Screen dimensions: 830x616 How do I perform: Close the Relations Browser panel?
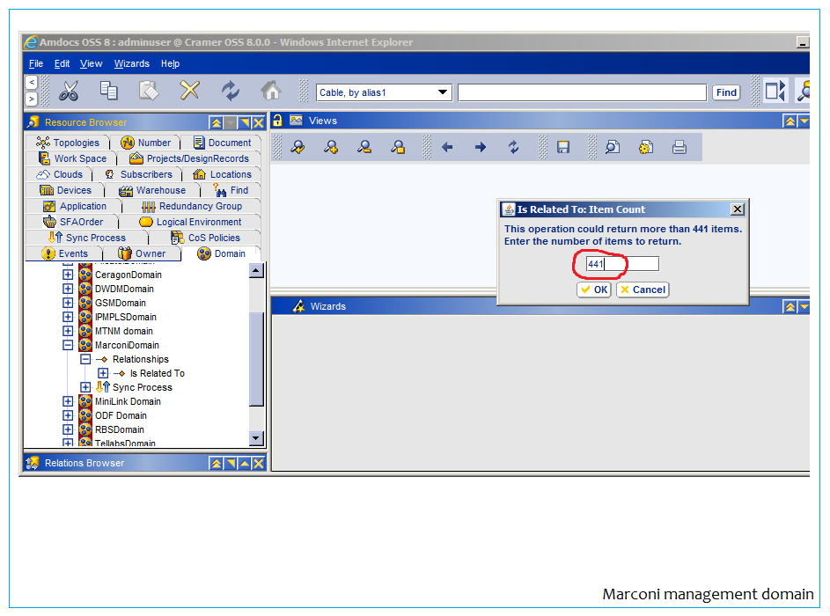tap(258, 464)
